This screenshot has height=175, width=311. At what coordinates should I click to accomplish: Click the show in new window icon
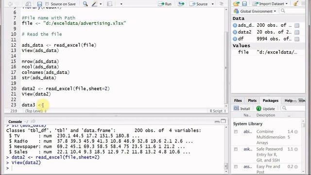point(28,4)
